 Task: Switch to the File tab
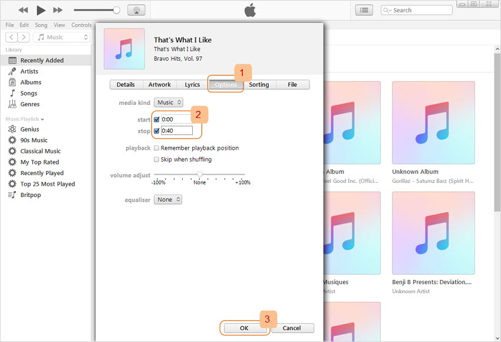click(292, 85)
